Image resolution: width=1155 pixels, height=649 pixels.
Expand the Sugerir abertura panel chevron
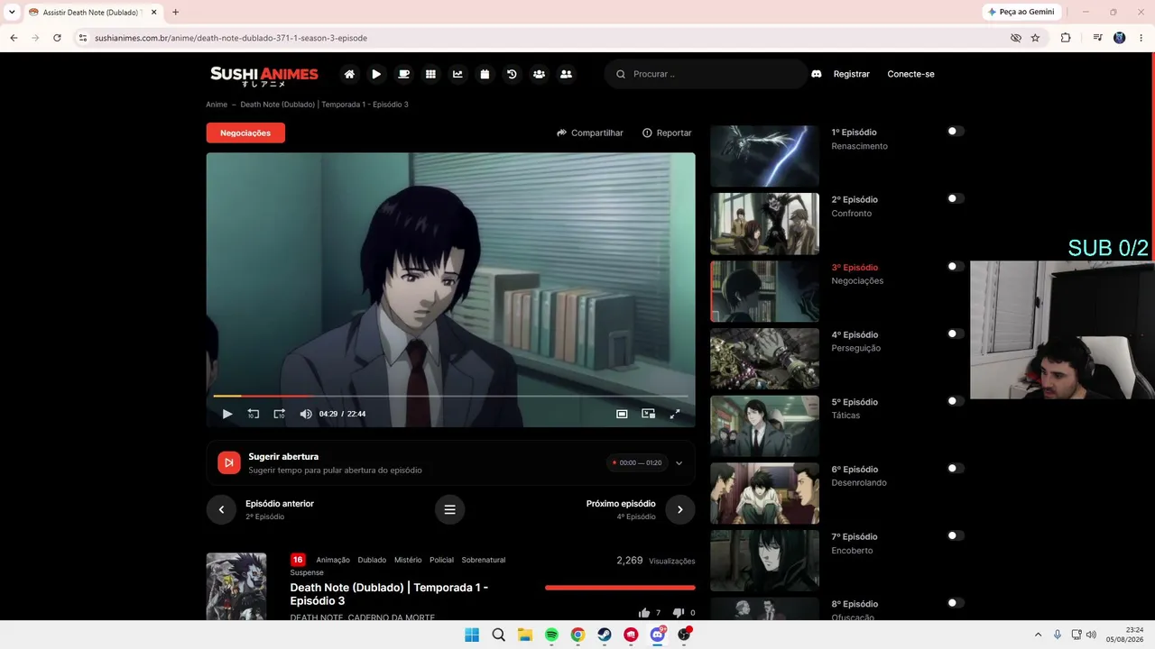pos(679,463)
